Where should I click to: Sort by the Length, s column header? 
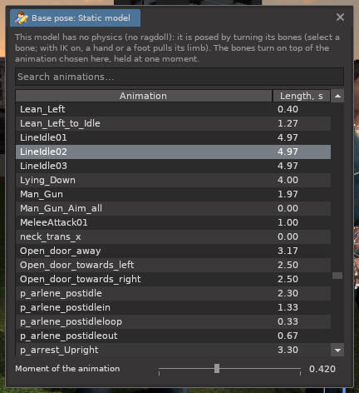301,96
